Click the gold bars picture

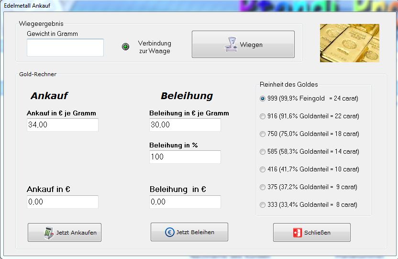point(349,43)
